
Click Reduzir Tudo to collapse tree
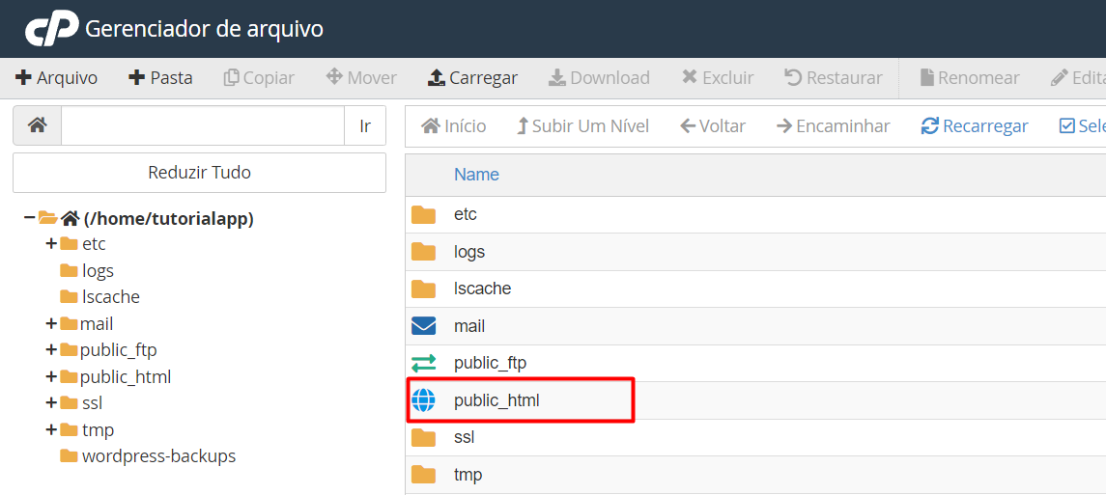pos(200,173)
